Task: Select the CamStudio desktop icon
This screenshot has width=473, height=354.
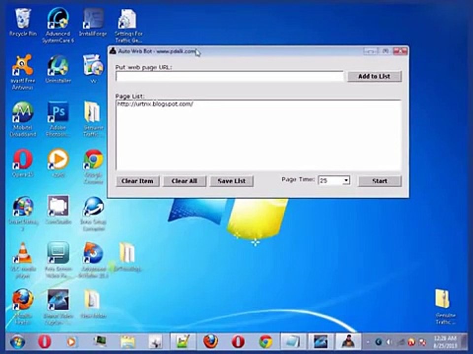Action: pos(58,210)
